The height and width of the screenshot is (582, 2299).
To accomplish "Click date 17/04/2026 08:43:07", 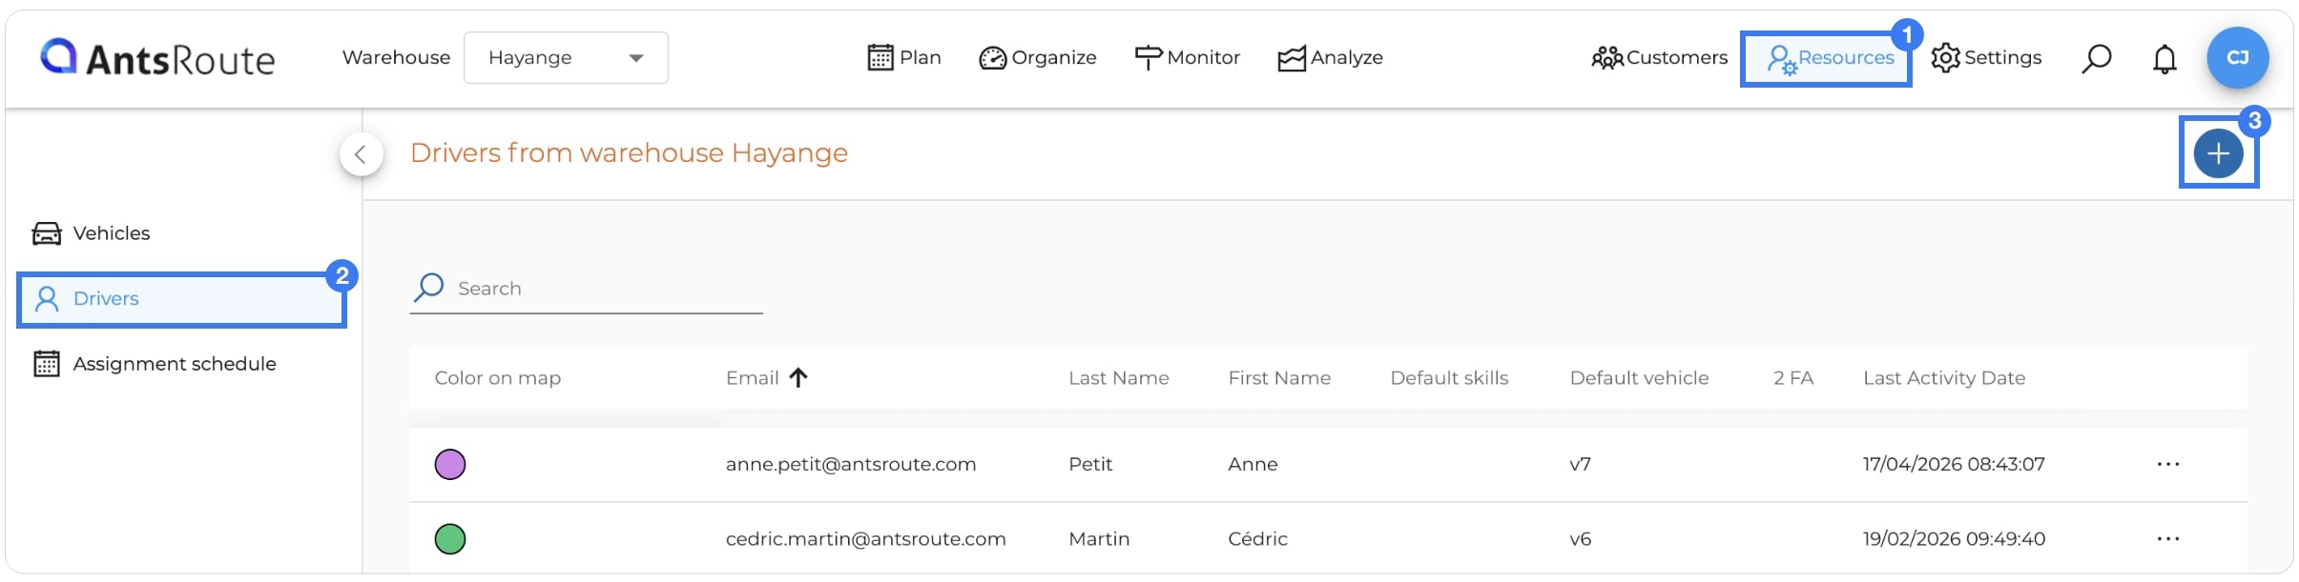I will point(1953,464).
